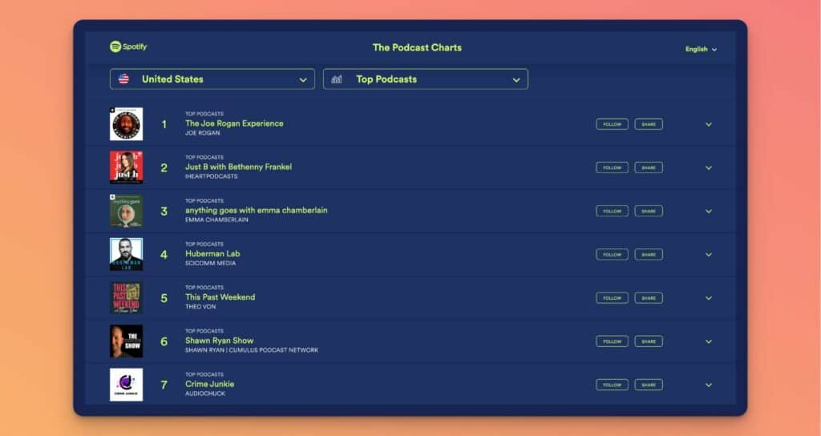Image resolution: width=821 pixels, height=436 pixels.
Task: Expand anything goes with emma chamberlain row
Action: pos(709,212)
